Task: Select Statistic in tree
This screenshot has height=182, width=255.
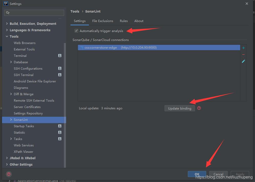Action: pyautogui.click(x=19, y=132)
